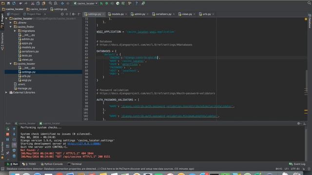This screenshot has height=175, width=312.
Task: Select models.py in the project tree
Action: [x=27, y=47]
